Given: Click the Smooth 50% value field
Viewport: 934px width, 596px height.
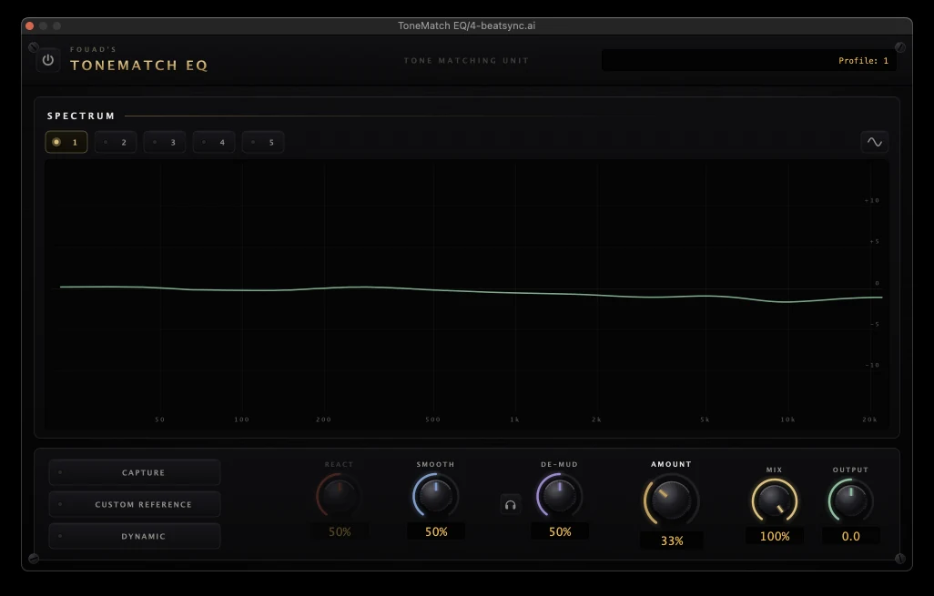Looking at the screenshot, I should (x=436, y=531).
